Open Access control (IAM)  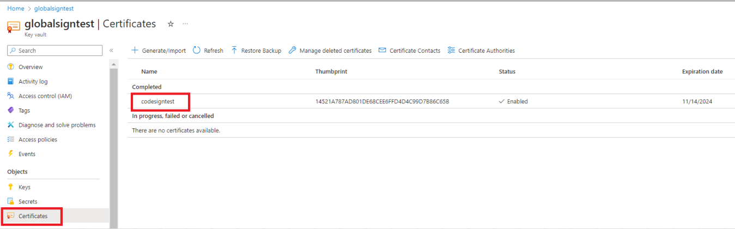[45, 96]
